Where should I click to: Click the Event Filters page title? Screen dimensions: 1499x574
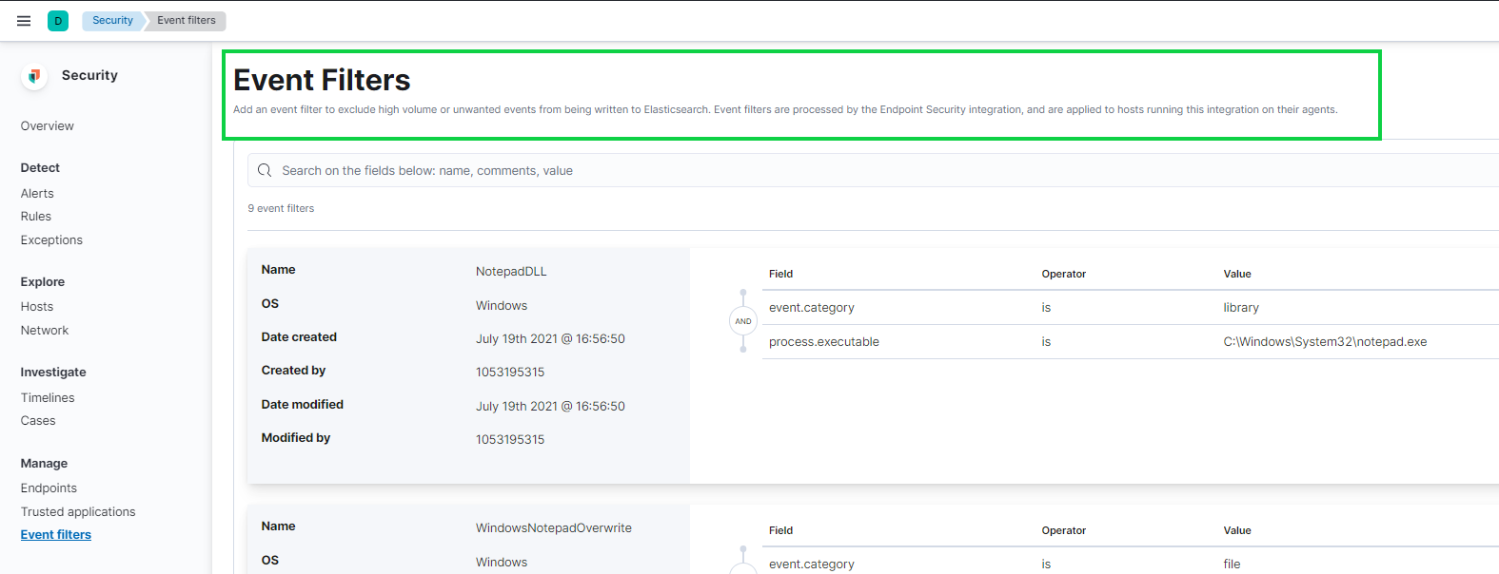pos(322,80)
